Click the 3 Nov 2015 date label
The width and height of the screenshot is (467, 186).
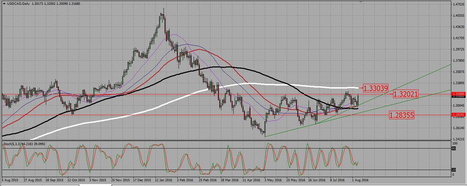coord(98,180)
